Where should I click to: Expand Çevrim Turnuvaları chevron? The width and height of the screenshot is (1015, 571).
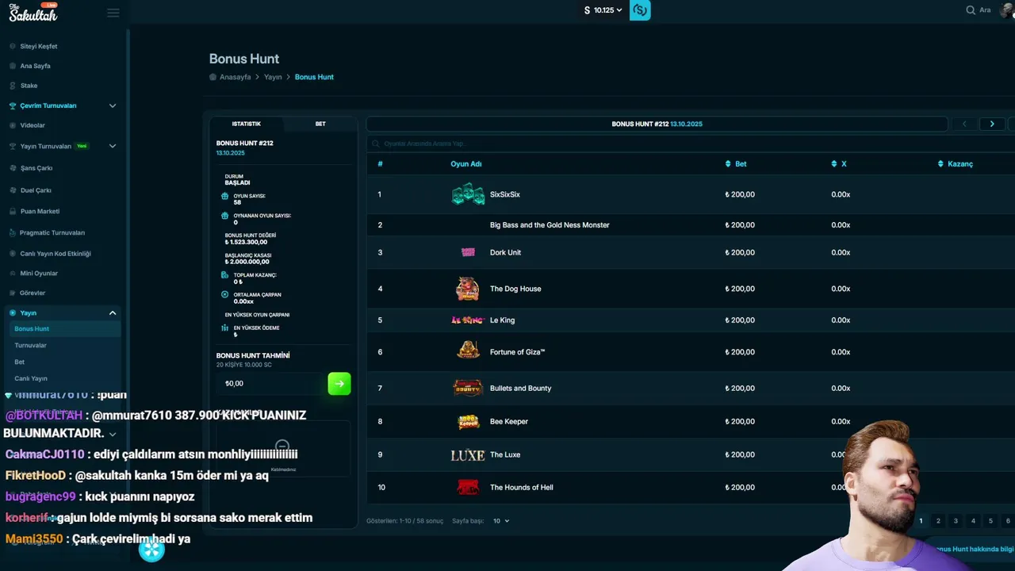click(113, 105)
